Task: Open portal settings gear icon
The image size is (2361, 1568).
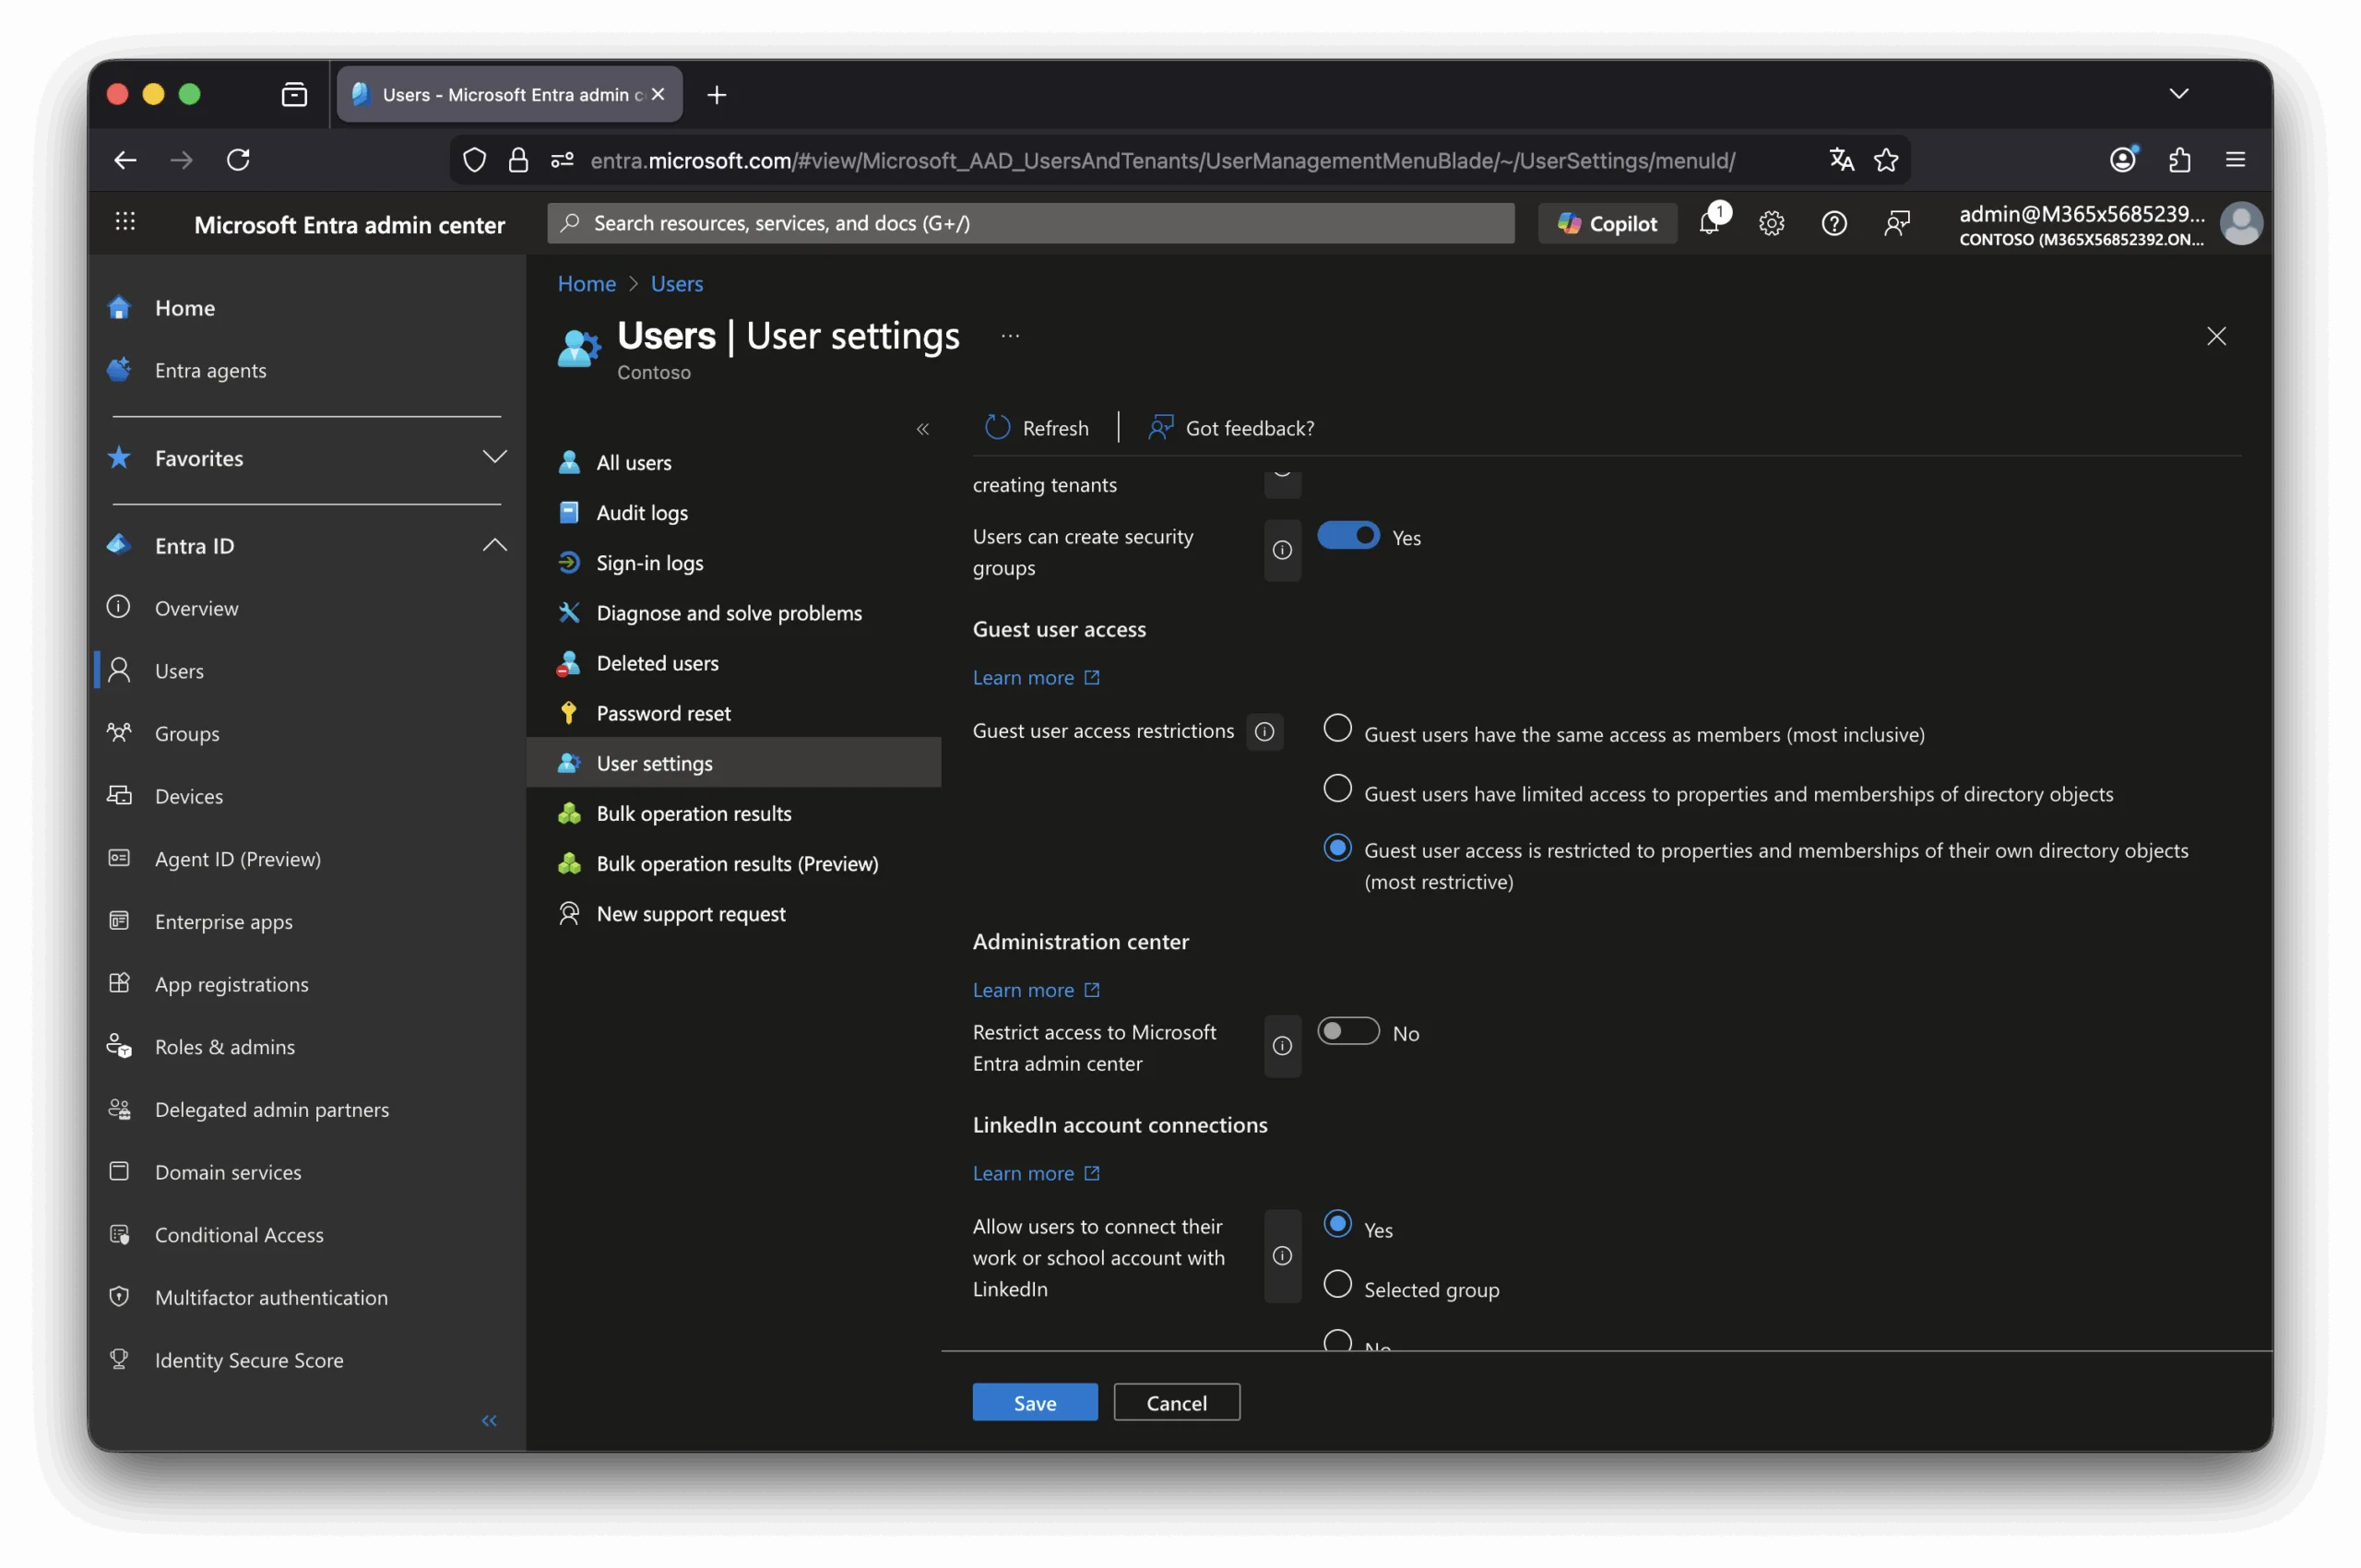Action: pos(1771,223)
